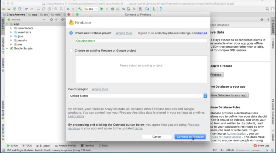Open the Logcat tool window tab
The image size is (276, 153).
(43, 146)
